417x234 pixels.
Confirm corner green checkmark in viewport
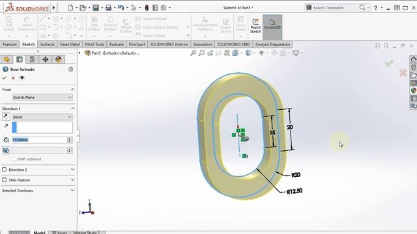(389, 63)
